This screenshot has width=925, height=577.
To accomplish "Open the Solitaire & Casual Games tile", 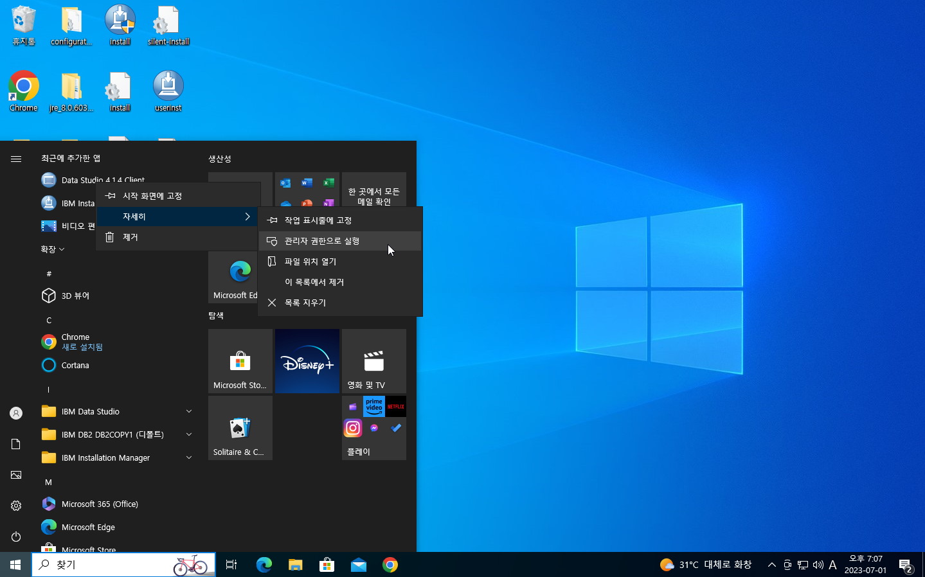I will [240, 428].
